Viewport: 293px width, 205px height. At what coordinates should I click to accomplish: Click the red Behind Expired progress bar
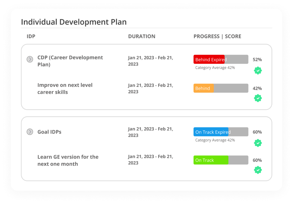209,59
